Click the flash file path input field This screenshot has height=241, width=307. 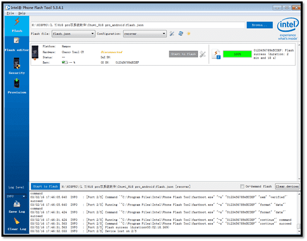point(138,25)
